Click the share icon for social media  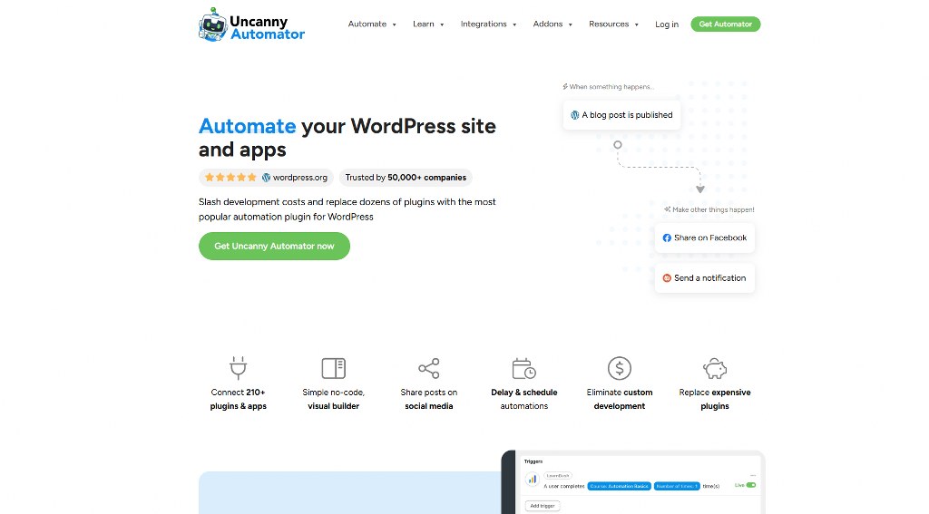(429, 368)
